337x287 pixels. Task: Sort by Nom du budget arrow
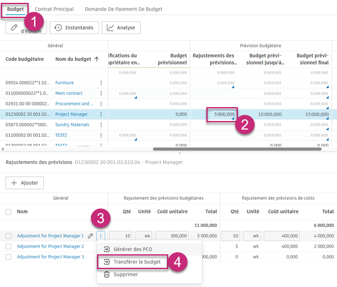click(97, 59)
